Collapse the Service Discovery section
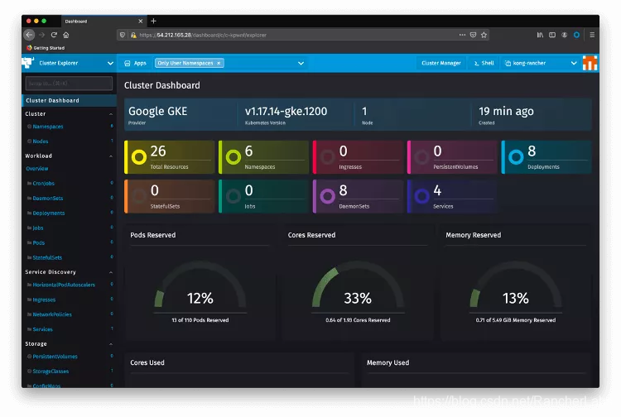621x417 pixels. (110, 272)
